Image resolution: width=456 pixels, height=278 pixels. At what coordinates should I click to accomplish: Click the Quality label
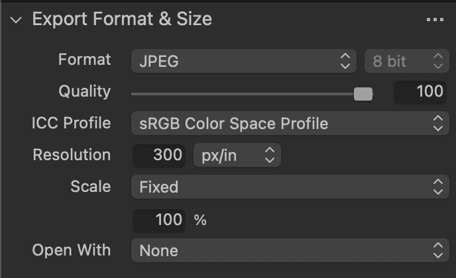[85, 92]
